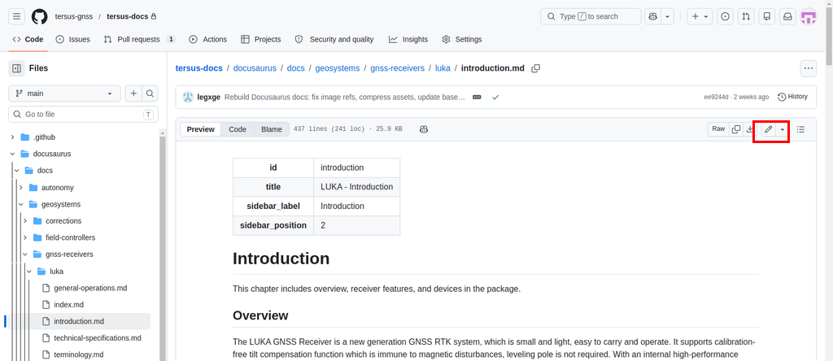The width and height of the screenshot is (833, 361).
Task: Open technical-specifications.md in file tree
Action: point(98,338)
